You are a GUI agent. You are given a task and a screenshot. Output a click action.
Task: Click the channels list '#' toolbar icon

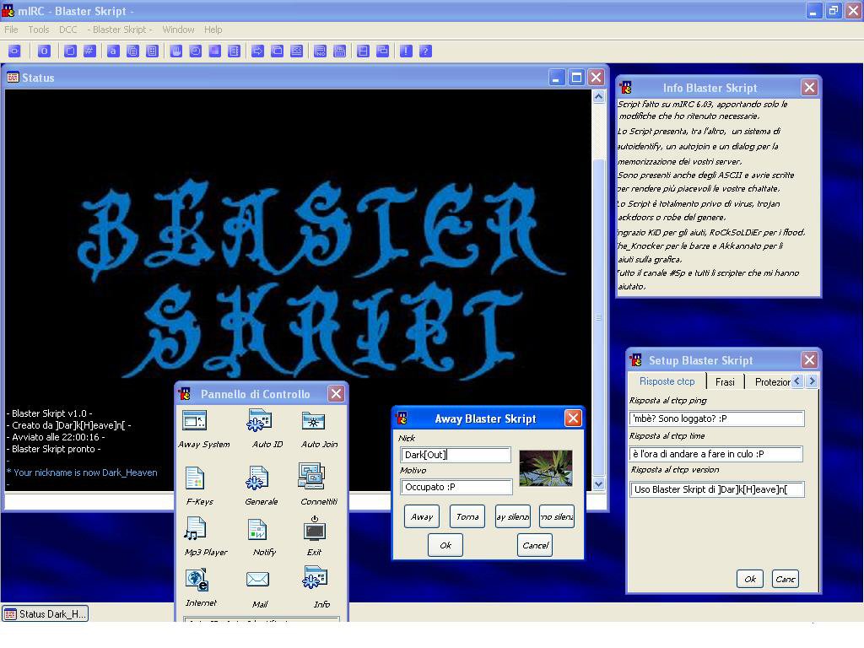[x=89, y=51]
